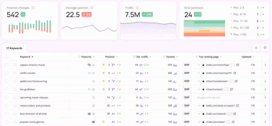Screen dimensions: 272x126
Task: Check the spiderman homecoming row checkbox
Action: pos(7,81)
